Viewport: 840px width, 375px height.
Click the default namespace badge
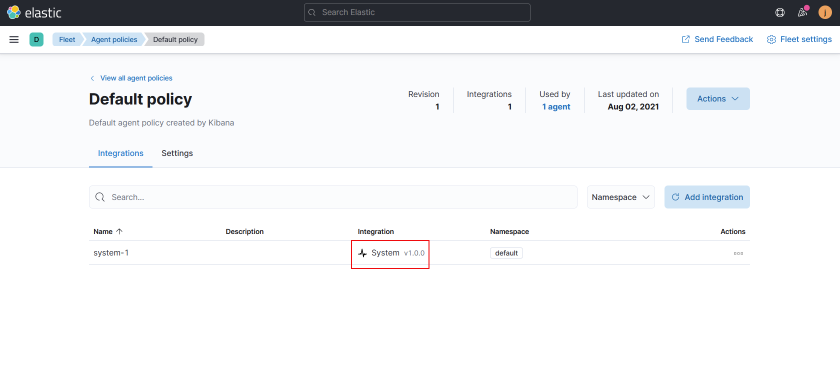pyautogui.click(x=506, y=253)
